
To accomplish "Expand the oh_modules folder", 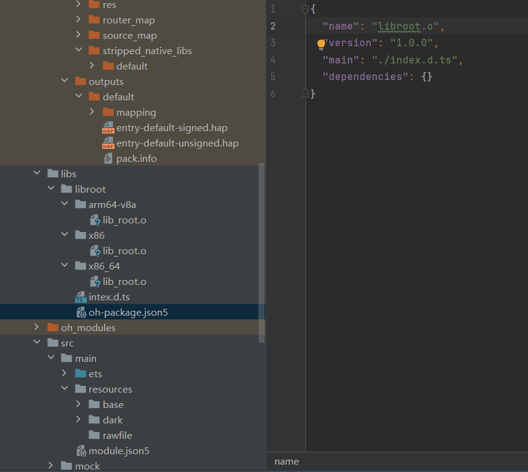I will coord(36,327).
